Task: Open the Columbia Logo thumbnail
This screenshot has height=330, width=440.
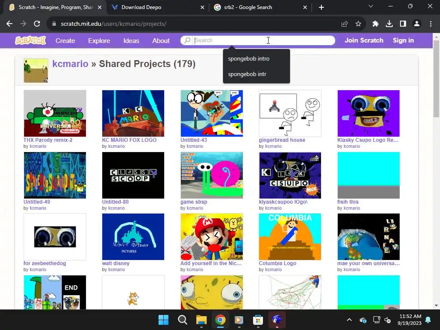Action: (x=290, y=237)
